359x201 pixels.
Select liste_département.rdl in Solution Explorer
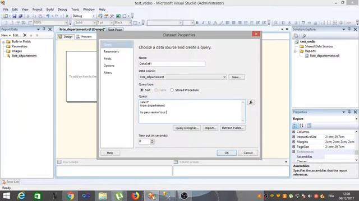(324, 56)
